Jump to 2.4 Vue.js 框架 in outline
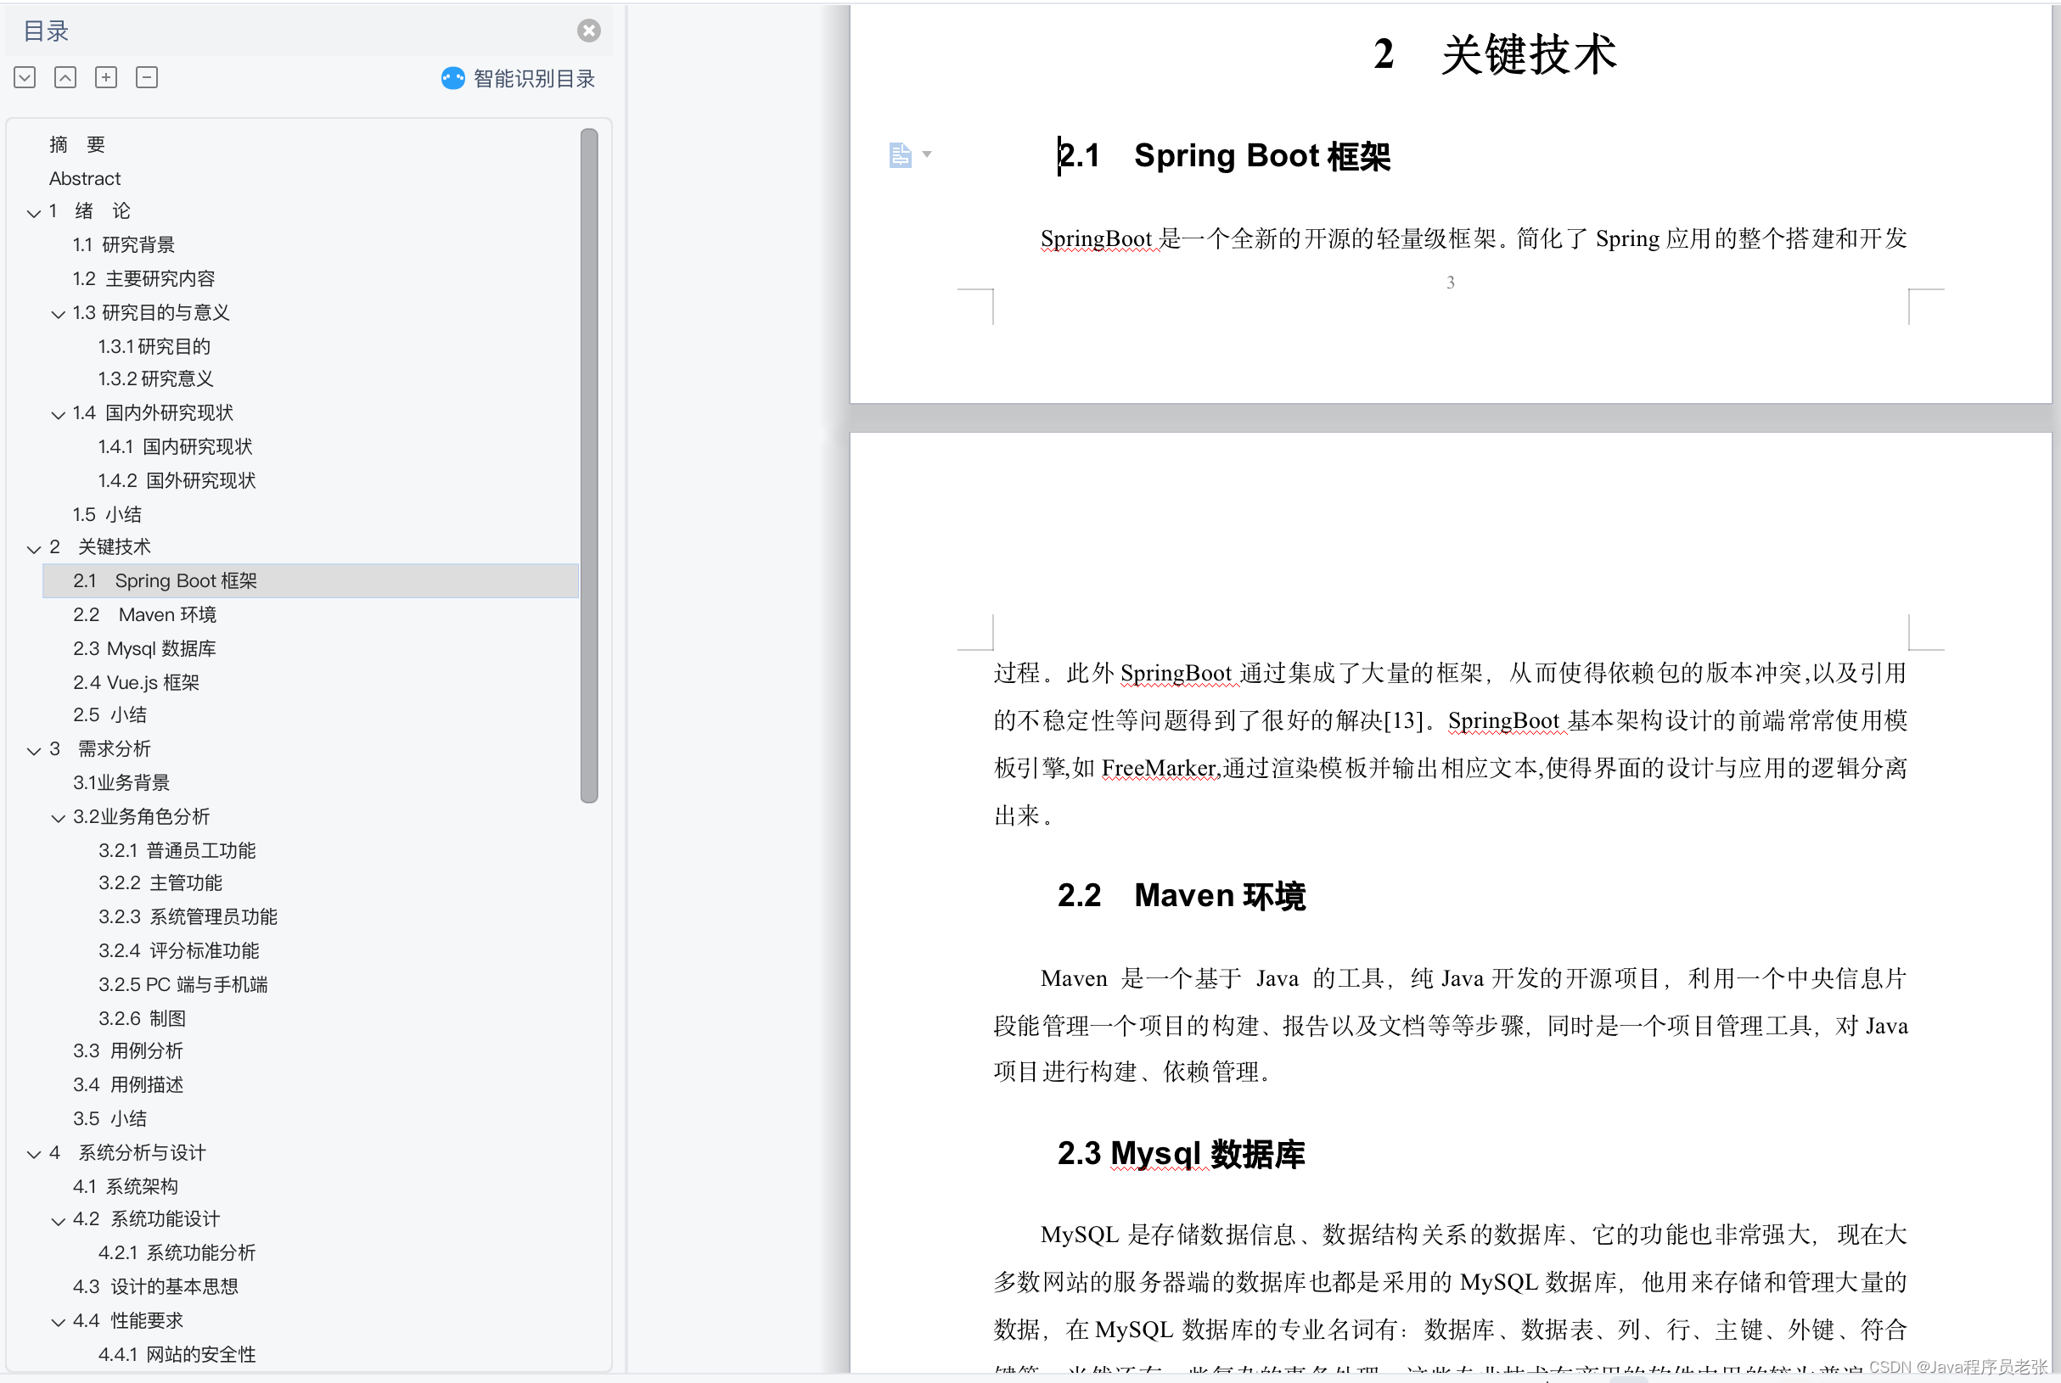Viewport: 2061px width, 1383px height. pos(136,682)
